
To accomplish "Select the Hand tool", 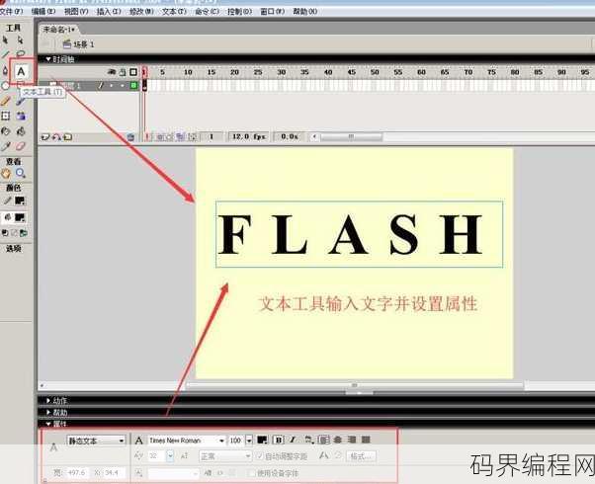I will [x=6, y=173].
